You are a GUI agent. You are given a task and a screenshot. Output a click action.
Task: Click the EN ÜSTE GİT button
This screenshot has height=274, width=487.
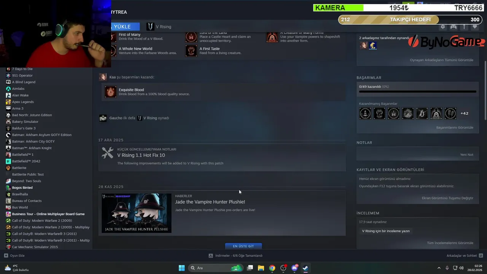pyautogui.click(x=243, y=246)
